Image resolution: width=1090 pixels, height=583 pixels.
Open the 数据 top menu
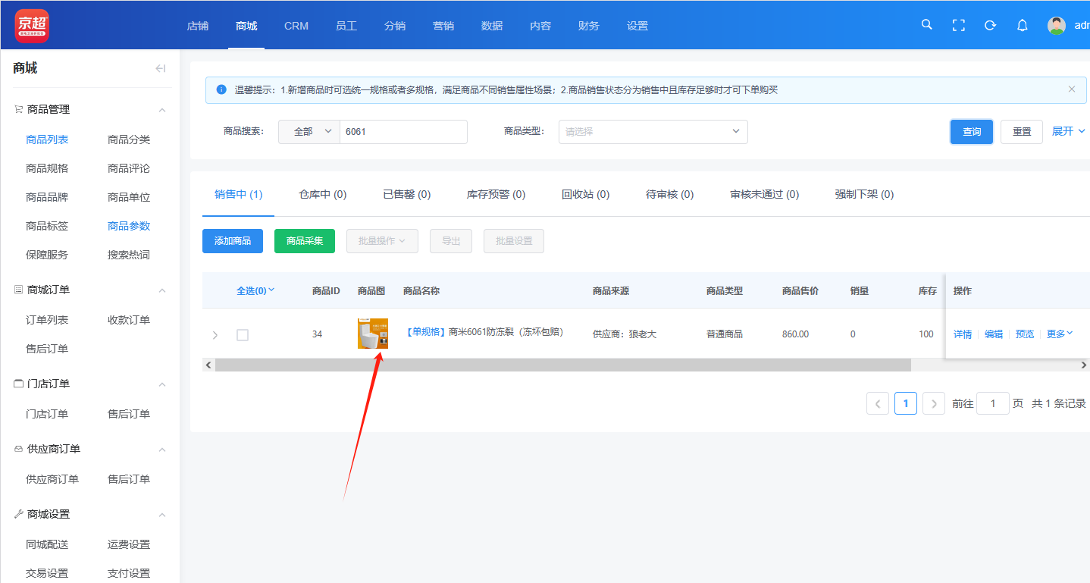click(x=492, y=26)
